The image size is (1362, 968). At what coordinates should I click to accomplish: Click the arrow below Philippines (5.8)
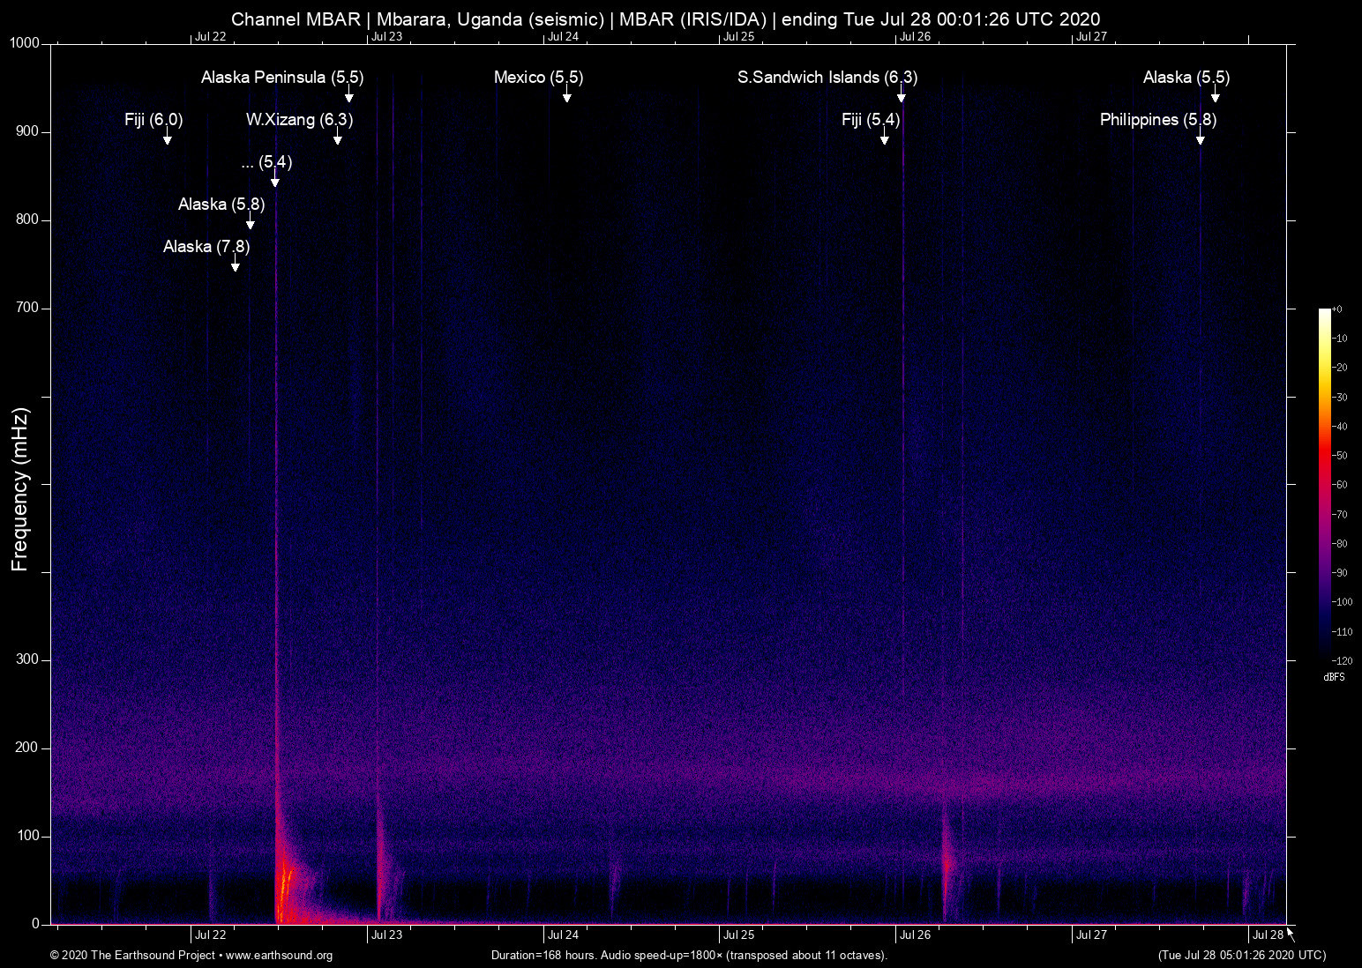(x=1201, y=138)
